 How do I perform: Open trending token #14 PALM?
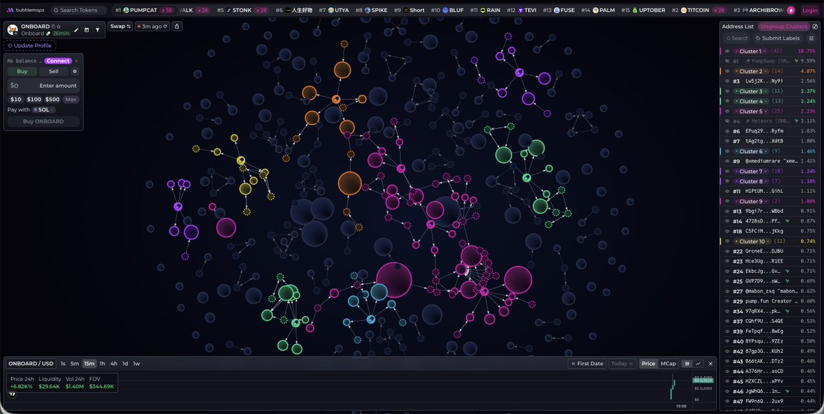click(597, 10)
